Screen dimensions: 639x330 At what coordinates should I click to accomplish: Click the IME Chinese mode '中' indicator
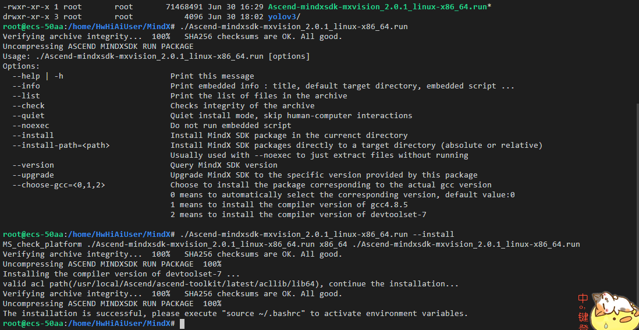click(583, 299)
